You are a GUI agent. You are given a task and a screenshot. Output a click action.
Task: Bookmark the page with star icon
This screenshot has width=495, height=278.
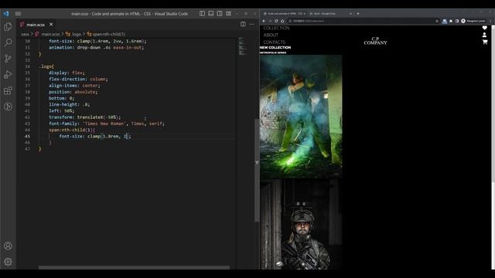coord(437,21)
